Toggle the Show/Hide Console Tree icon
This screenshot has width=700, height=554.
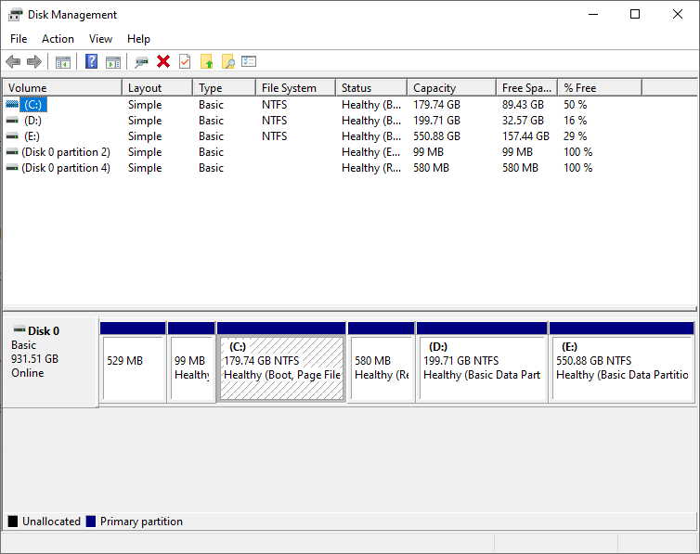coord(63,62)
